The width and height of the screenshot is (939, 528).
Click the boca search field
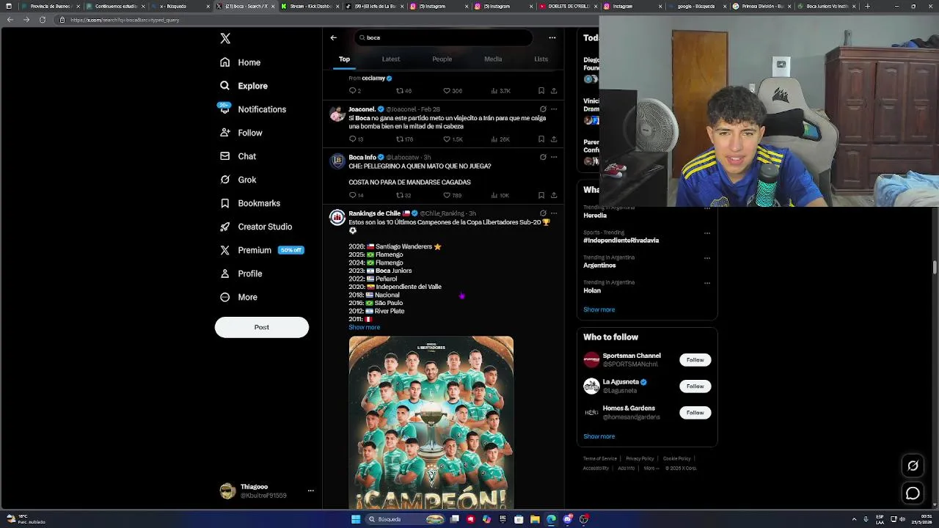click(x=442, y=37)
